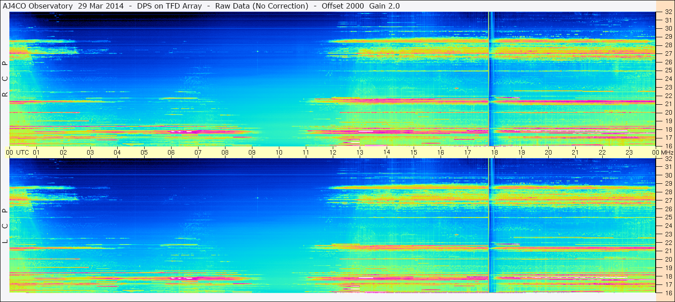Select the "R C P" vertical plot label
Image resolution: width=675 pixels, height=302 pixels.
click(5, 79)
